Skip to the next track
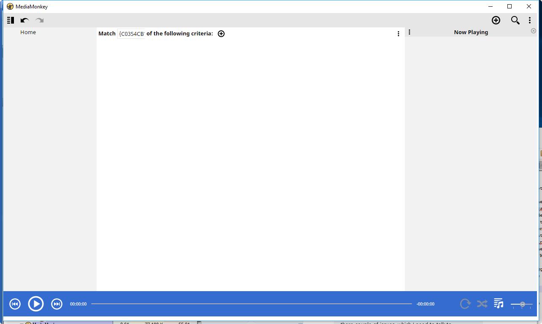The width and height of the screenshot is (542, 324). (57, 304)
